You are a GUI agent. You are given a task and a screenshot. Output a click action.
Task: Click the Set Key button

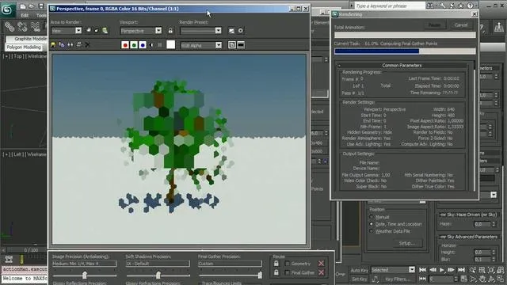359,279
